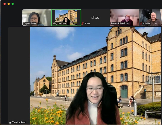Enter full screen with the green button
162x125 pixels.
point(13,4)
